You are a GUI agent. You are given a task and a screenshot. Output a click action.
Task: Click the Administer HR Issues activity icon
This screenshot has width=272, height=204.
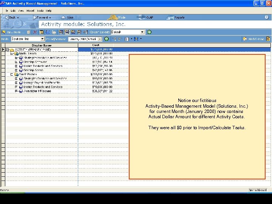[x=21, y=91]
